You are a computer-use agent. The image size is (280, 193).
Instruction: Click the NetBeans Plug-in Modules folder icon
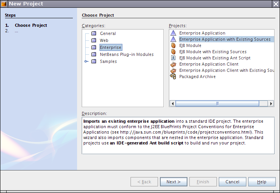point(93,54)
